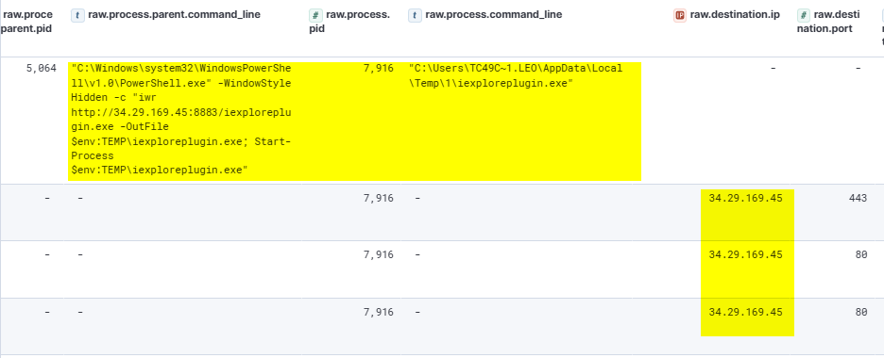Select parent command line dash in port 443 row
This screenshot has width=884, height=358.
81,198
